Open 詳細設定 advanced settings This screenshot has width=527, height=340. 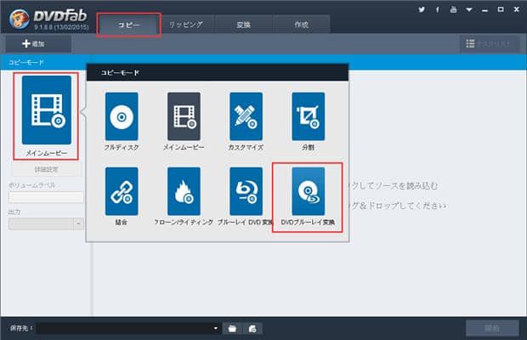(x=47, y=169)
